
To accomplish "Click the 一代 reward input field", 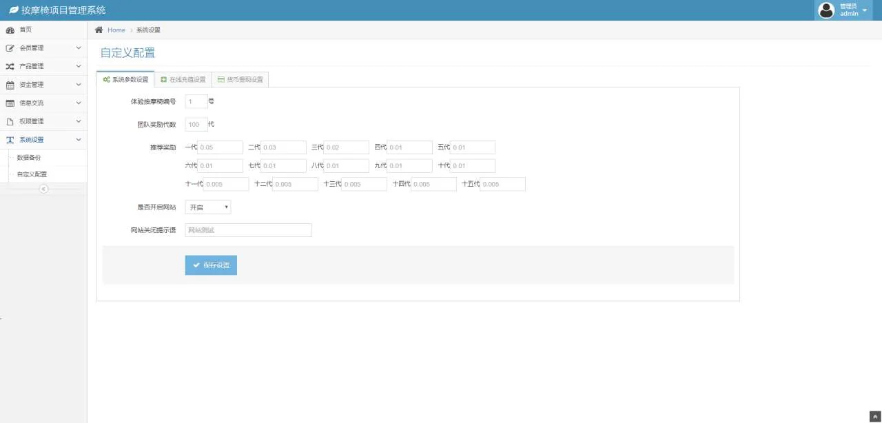I will 220,147.
